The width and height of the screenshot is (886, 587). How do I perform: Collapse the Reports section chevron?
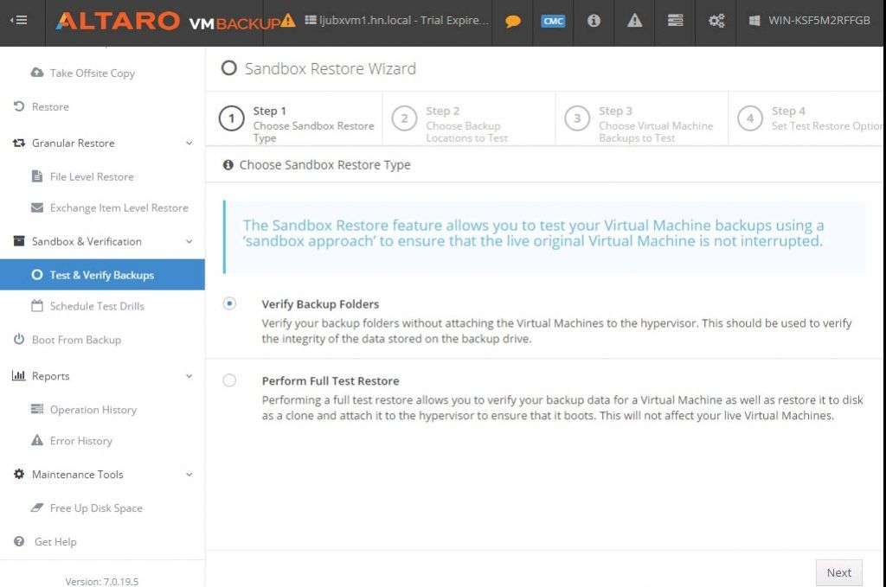(x=189, y=376)
